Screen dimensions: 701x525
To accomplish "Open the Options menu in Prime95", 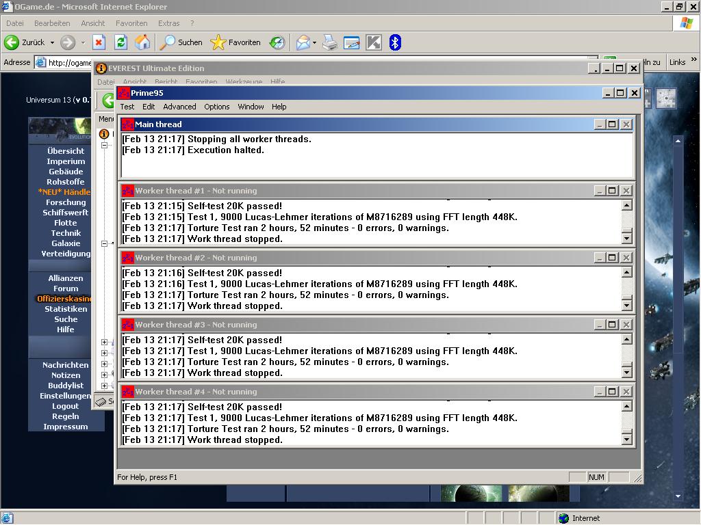I will coord(217,107).
